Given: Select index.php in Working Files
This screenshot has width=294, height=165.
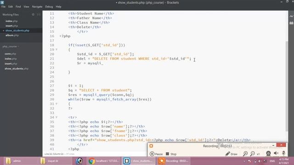Looking at the screenshot, I should 11,21.
